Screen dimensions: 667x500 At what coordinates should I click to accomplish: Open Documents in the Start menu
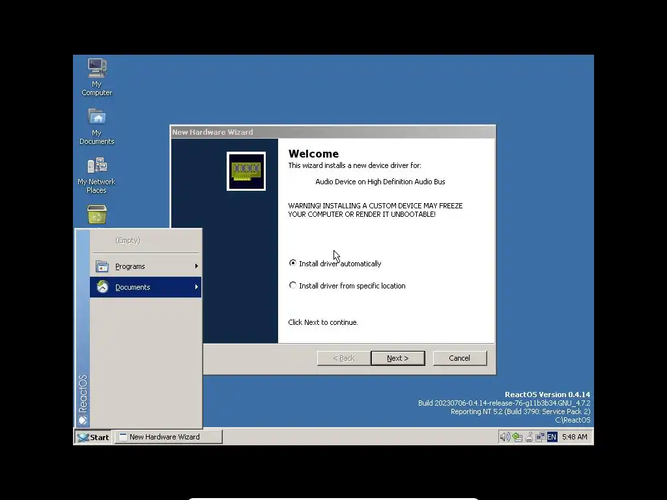145,287
